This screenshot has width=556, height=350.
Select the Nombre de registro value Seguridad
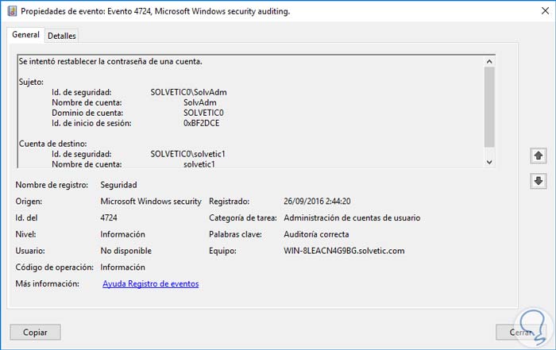[x=119, y=185]
